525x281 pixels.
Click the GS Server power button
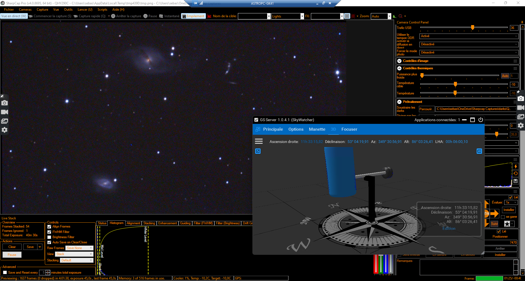480,120
